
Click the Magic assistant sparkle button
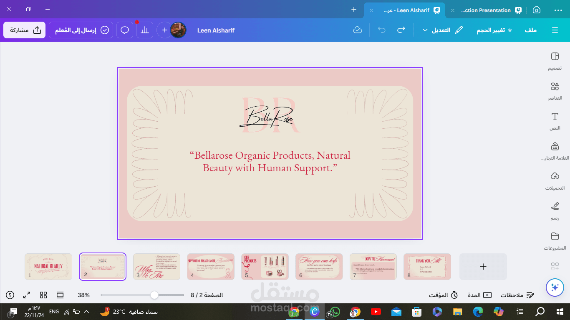click(x=555, y=287)
